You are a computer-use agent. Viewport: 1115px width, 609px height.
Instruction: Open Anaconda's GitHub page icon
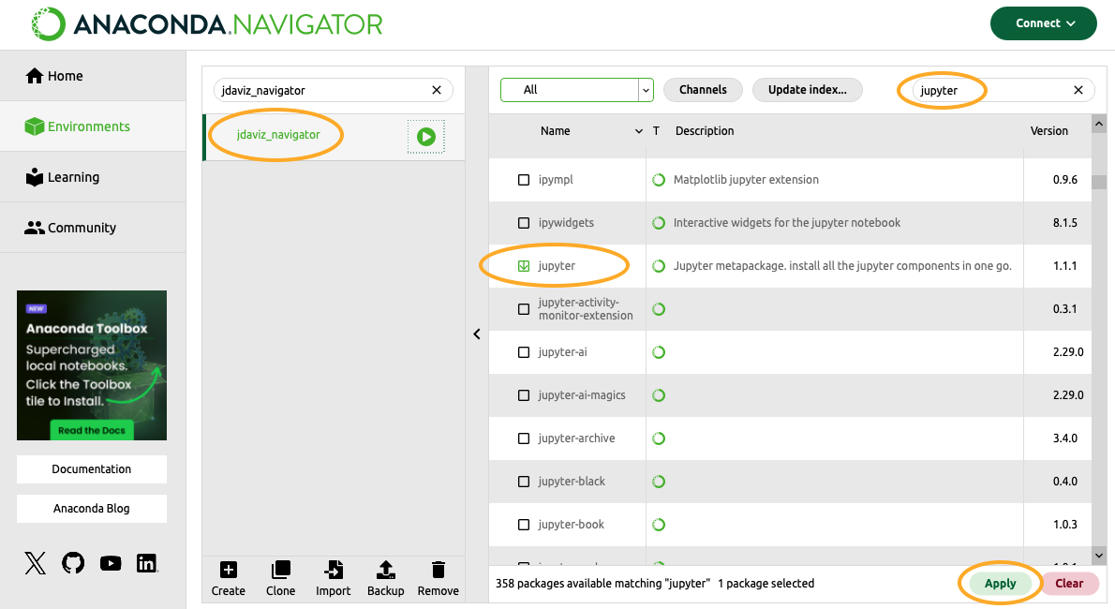(x=72, y=563)
